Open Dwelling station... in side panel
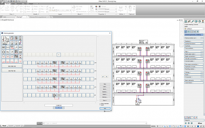The width and height of the screenshot is (205, 128). coord(194,69)
